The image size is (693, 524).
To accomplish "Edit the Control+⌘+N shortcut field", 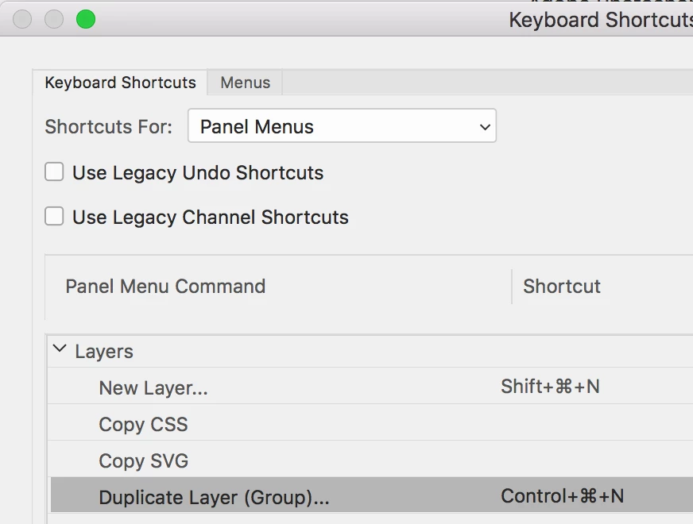I will pyautogui.click(x=562, y=497).
